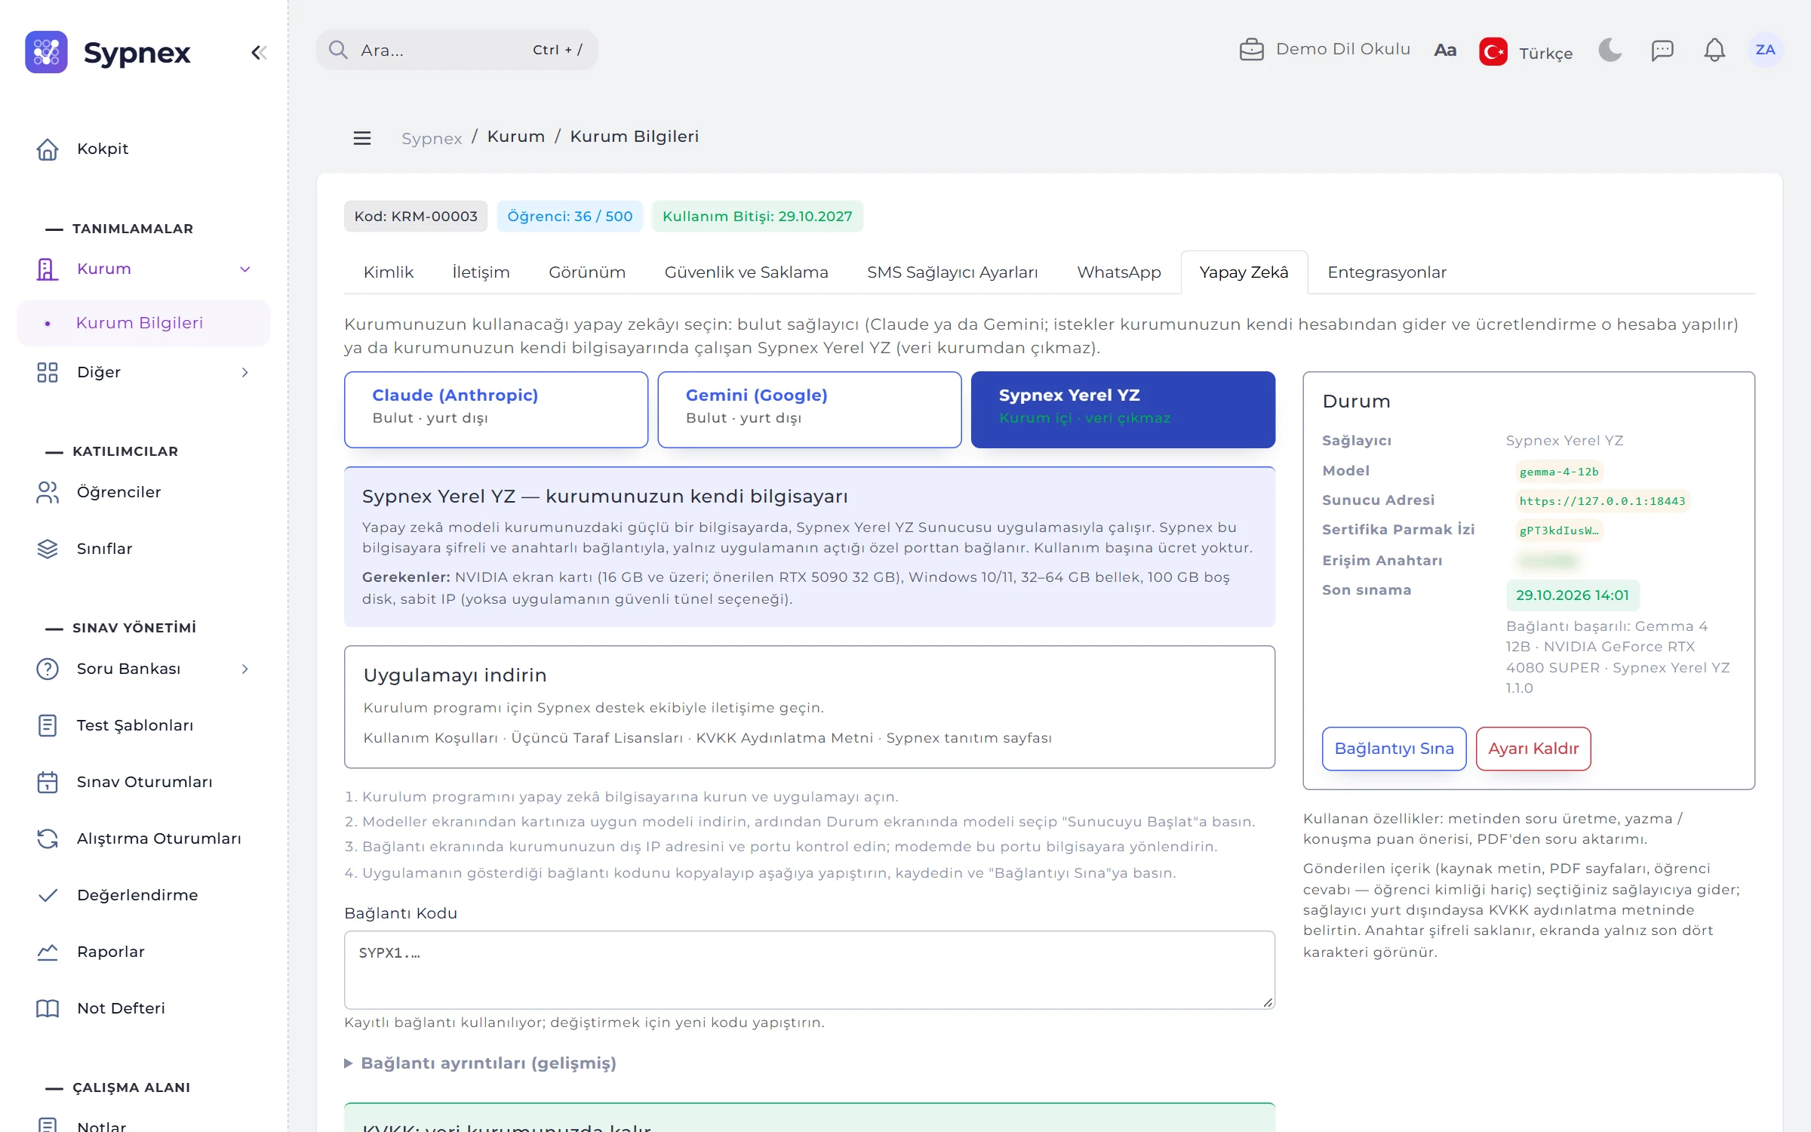This screenshot has height=1132, width=1811.
Task: Click the font size Aa icon
Action: (x=1445, y=51)
